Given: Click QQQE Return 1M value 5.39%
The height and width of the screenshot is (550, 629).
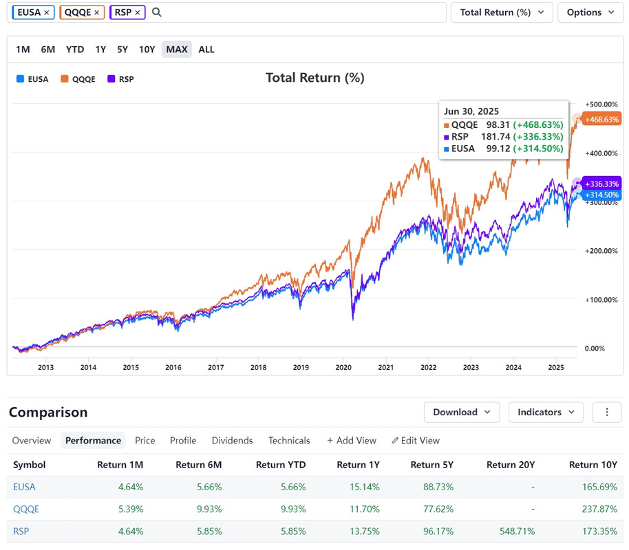Looking at the screenshot, I should [x=131, y=509].
